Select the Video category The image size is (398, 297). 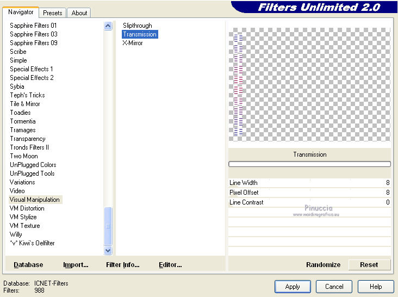(17, 190)
